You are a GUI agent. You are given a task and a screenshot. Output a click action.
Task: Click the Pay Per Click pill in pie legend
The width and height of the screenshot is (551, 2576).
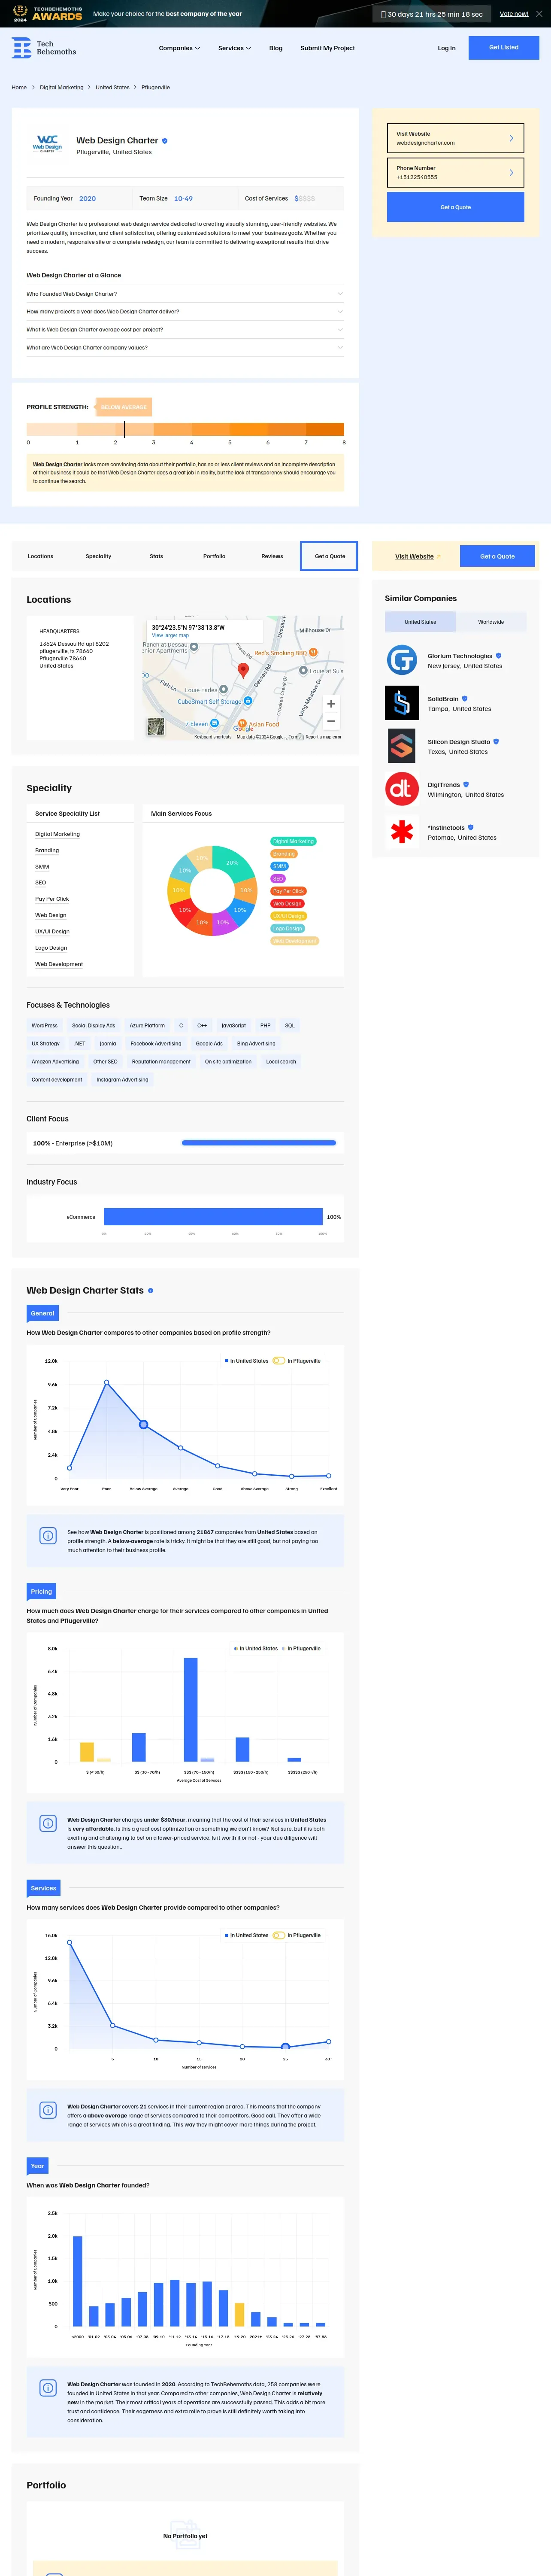(x=289, y=891)
